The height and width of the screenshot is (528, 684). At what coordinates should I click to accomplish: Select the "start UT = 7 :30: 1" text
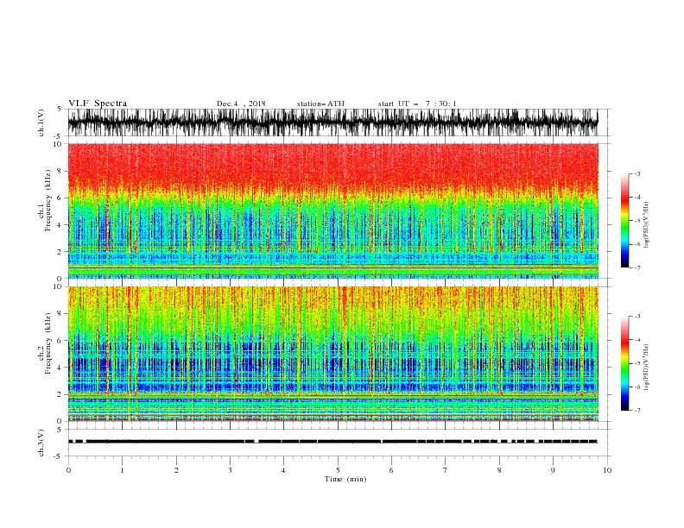click(x=417, y=104)
